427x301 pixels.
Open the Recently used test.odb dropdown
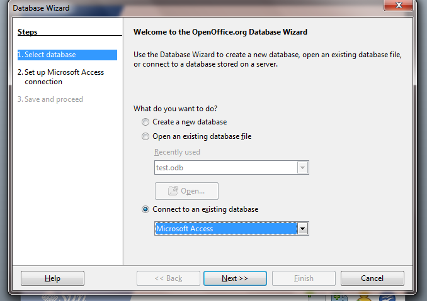[x=303, y=168]
